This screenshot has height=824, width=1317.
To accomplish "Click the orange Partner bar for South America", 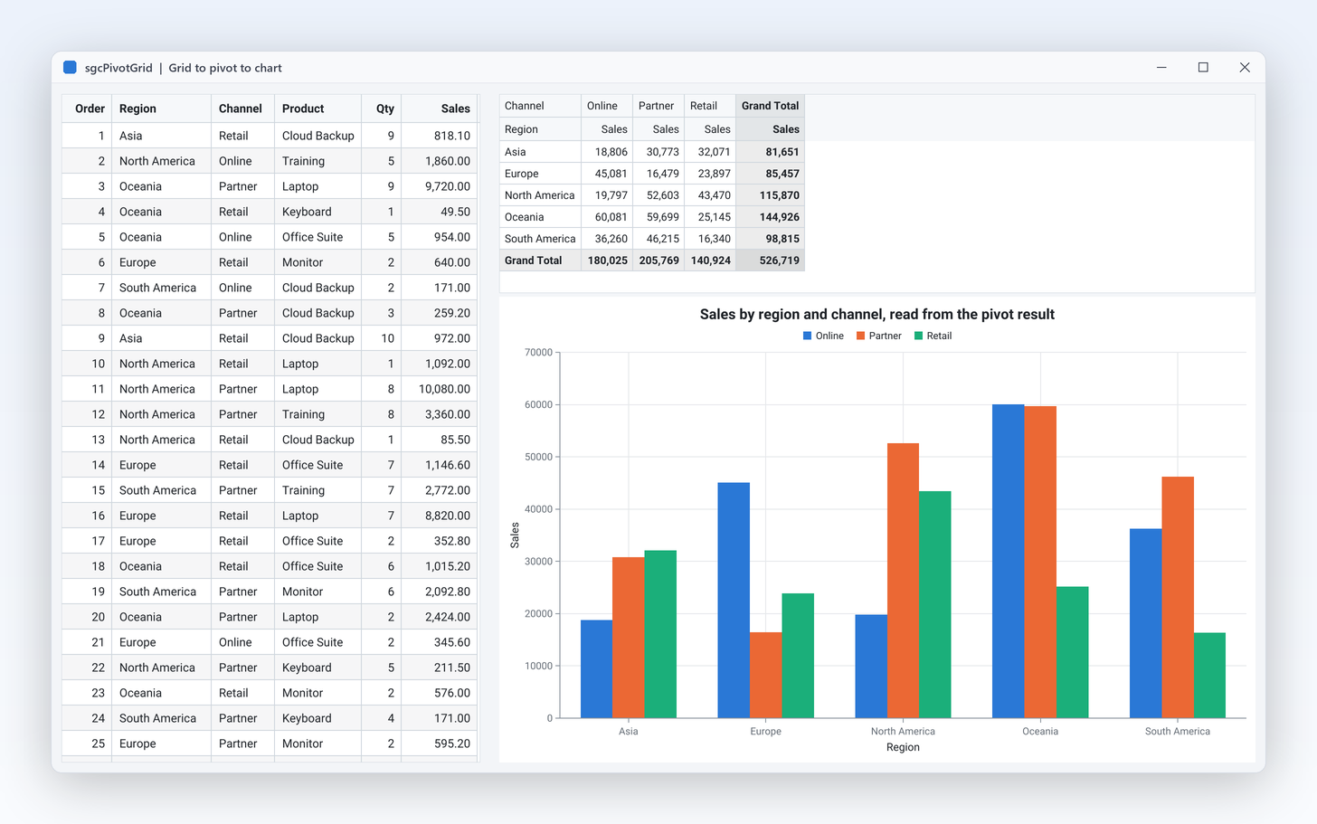I will (x=1178, y=597).
